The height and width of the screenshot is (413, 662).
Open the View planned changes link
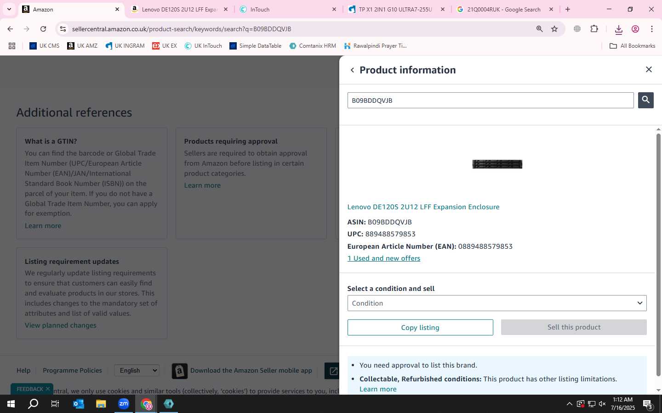coord(61,325)
